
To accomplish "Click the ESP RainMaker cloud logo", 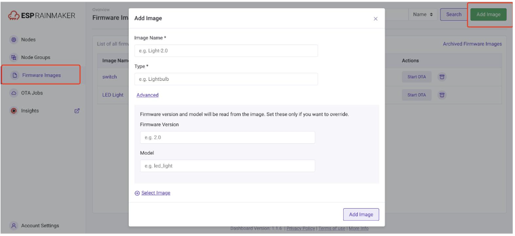I will [14, 15].
